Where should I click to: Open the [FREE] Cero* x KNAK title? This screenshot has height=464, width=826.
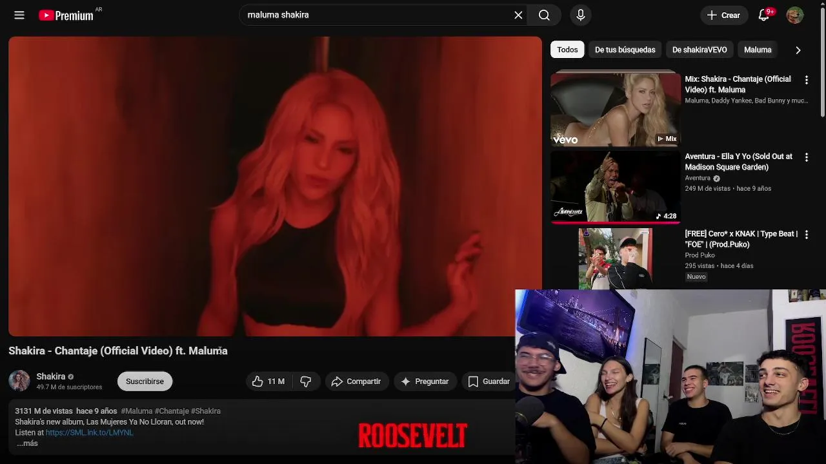[741, 239]
